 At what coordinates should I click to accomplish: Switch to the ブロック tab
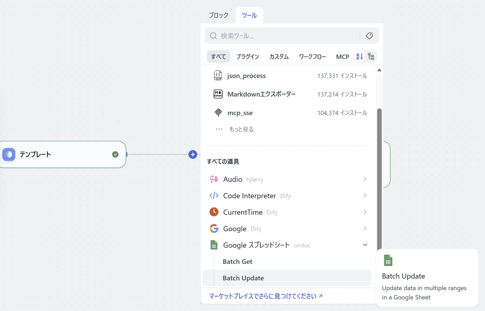pyautogui.click(x=219, y=15)
